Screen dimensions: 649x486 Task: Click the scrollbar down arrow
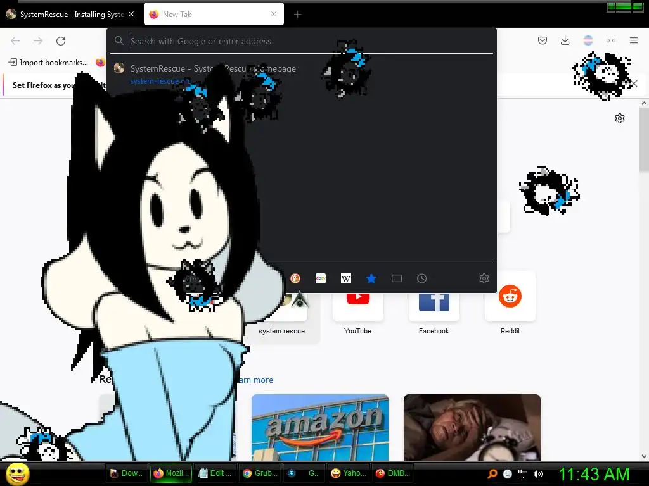644,456
